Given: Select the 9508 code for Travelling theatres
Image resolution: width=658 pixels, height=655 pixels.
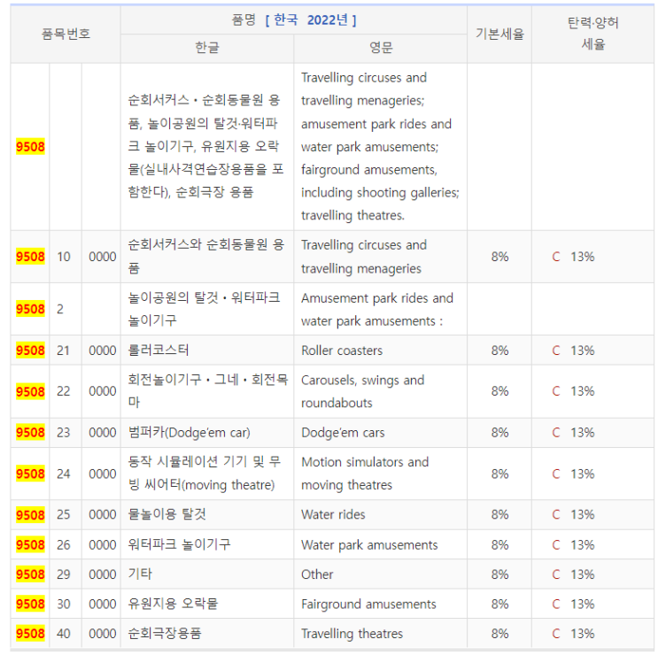Looking at the screenshot, I should [30, 634].
